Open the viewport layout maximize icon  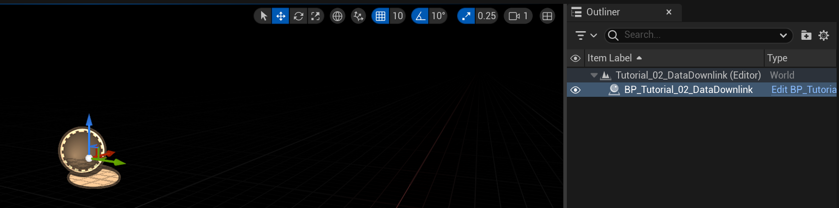tap(547, 16)
